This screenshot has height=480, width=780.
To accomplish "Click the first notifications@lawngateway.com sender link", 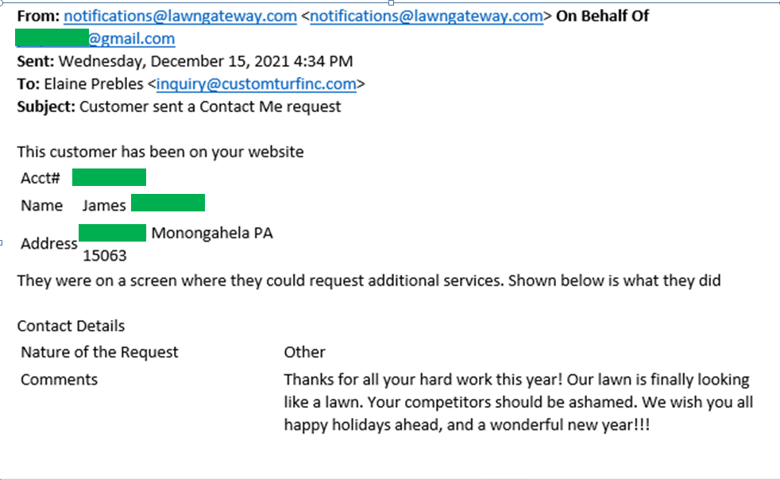I will [x=180, y=16].
